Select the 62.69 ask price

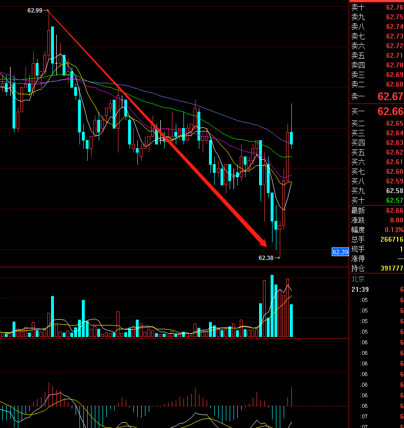395,75
